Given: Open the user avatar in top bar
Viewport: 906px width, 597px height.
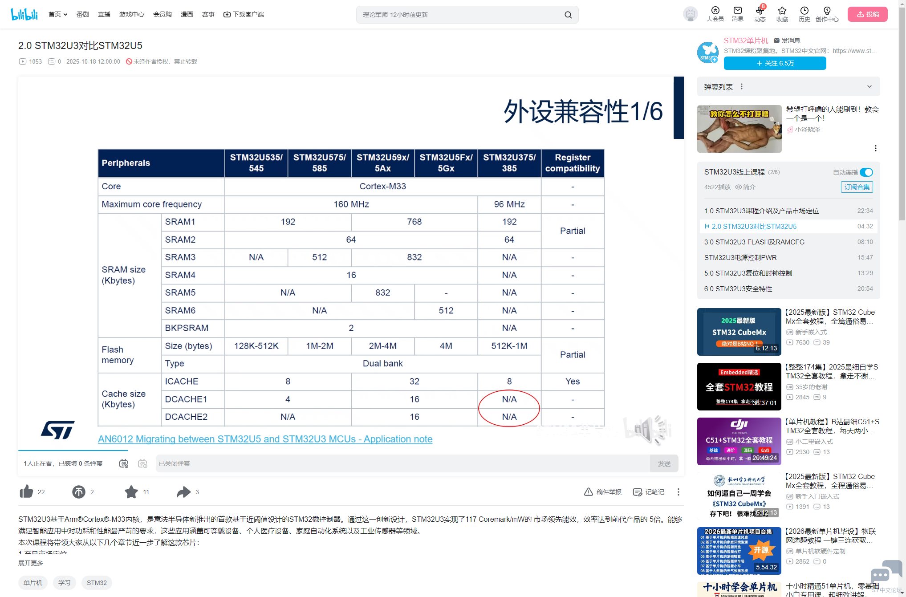Looking at the screenshot, I should coord(691,14).
